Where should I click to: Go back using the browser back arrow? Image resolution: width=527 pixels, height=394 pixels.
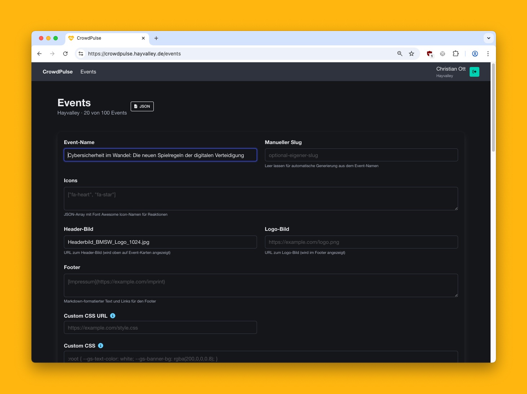click(39, 54)
